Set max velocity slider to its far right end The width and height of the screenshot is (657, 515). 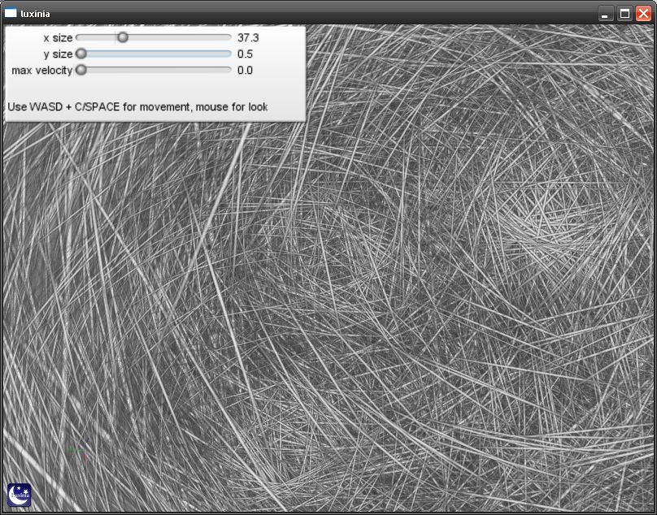pyautogui.click(x=230, y=70)
